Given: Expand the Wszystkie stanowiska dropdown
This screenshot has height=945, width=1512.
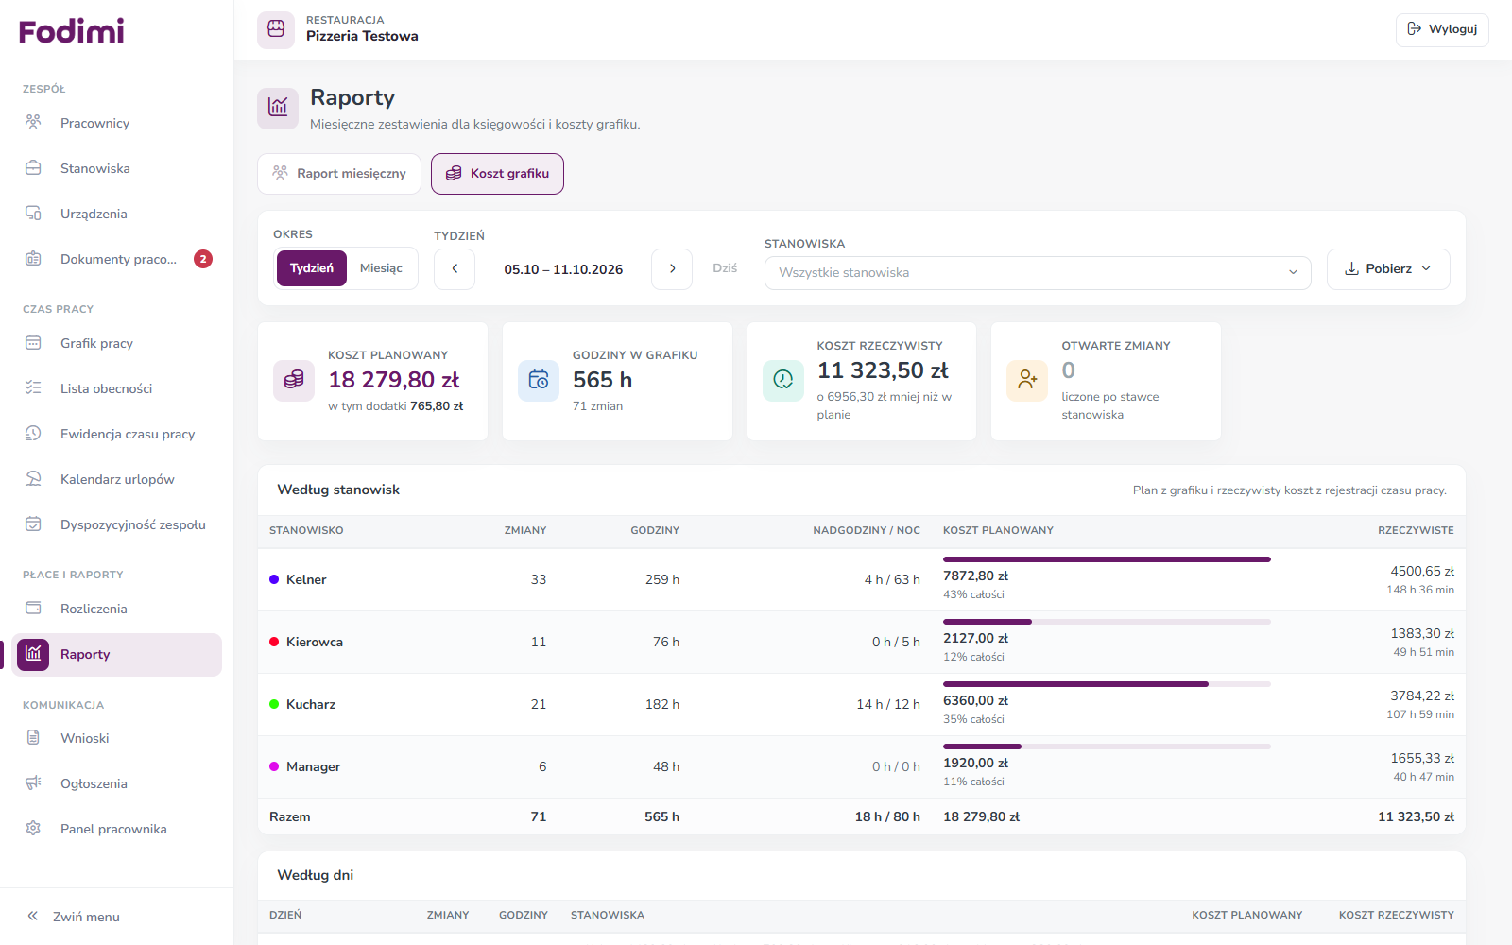Looking at the screenshot, I should [x=1038, y=272].
